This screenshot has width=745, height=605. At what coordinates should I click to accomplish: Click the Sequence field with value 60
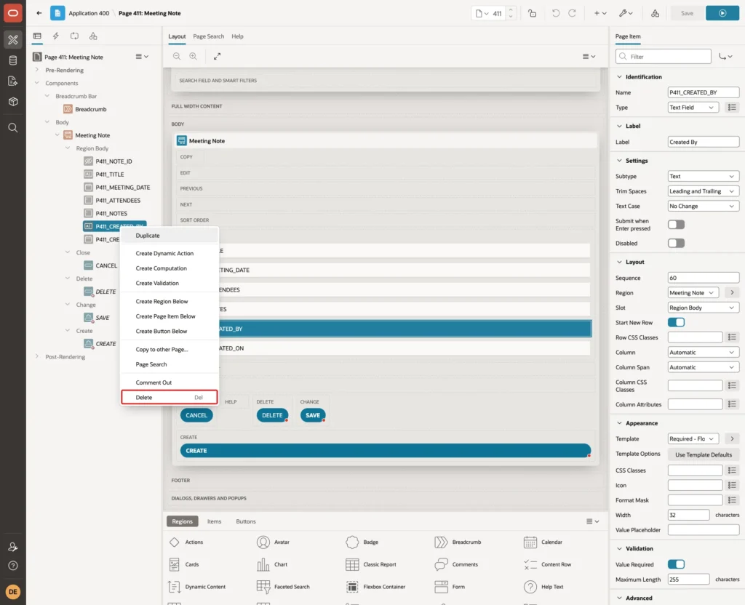point(704,278)
